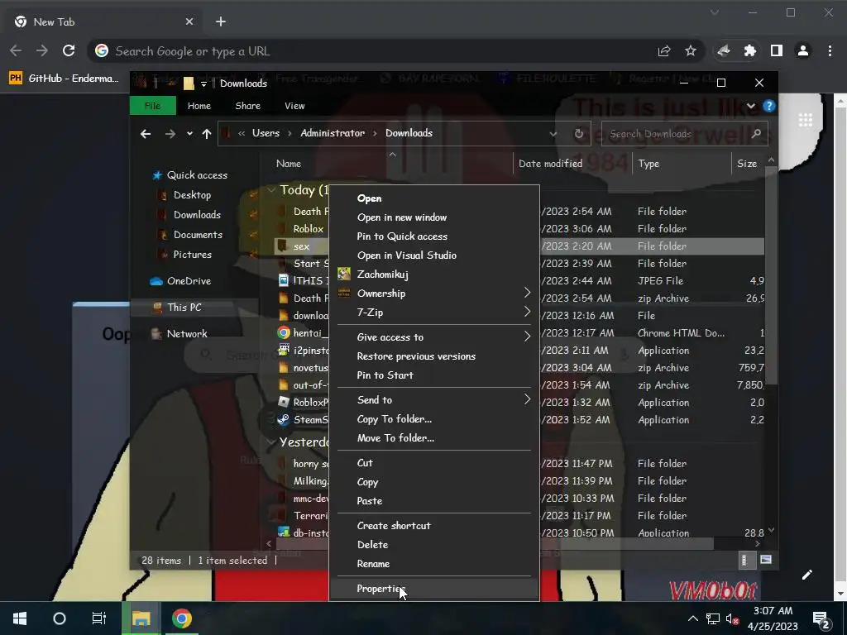Toggle the Chrome side panel icon
847x635 pixels.
pyautogui.click(x=776, y=50)
